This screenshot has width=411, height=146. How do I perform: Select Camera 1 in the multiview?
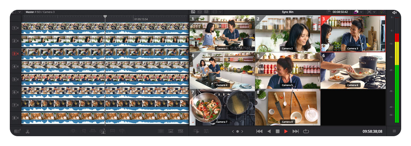[x=222, y=33]
